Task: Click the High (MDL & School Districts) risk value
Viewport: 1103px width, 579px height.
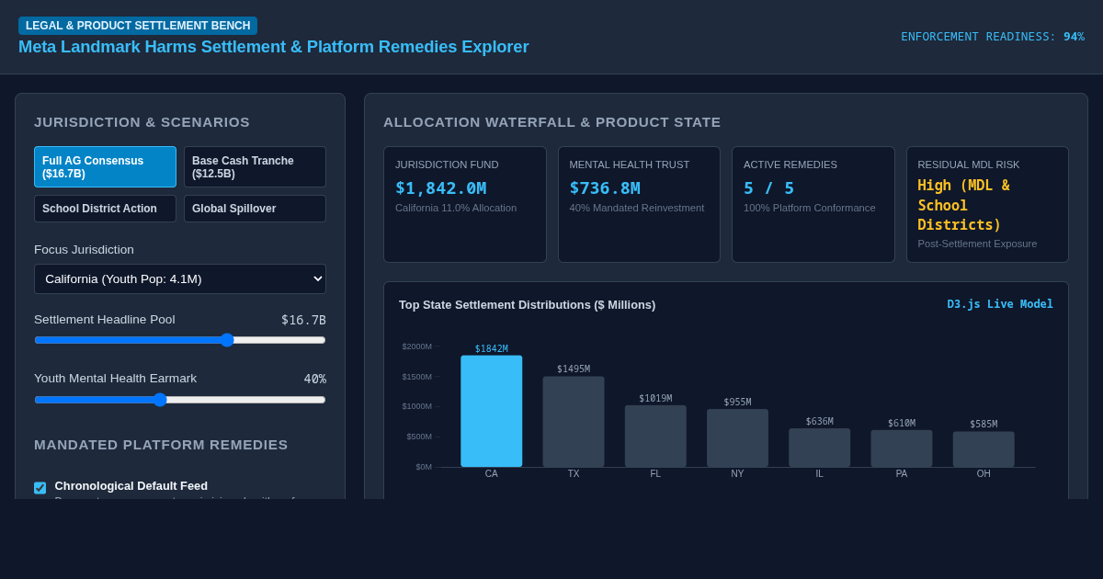Action: (964, 205)
